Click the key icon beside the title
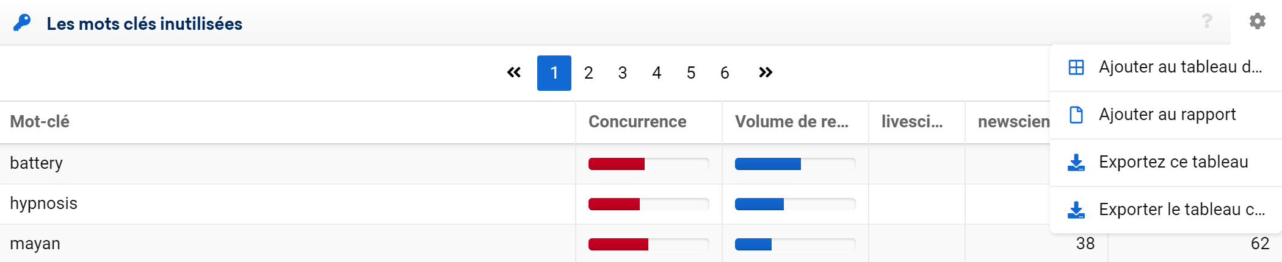This screenshot has height=262, width=1282. (x=22, y=23)
